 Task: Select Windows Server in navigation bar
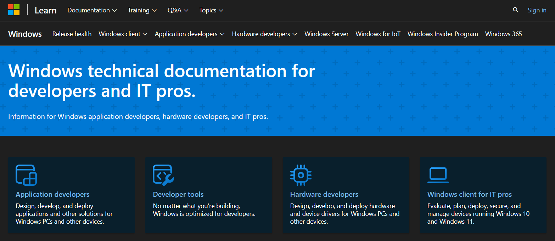[326, 34]
